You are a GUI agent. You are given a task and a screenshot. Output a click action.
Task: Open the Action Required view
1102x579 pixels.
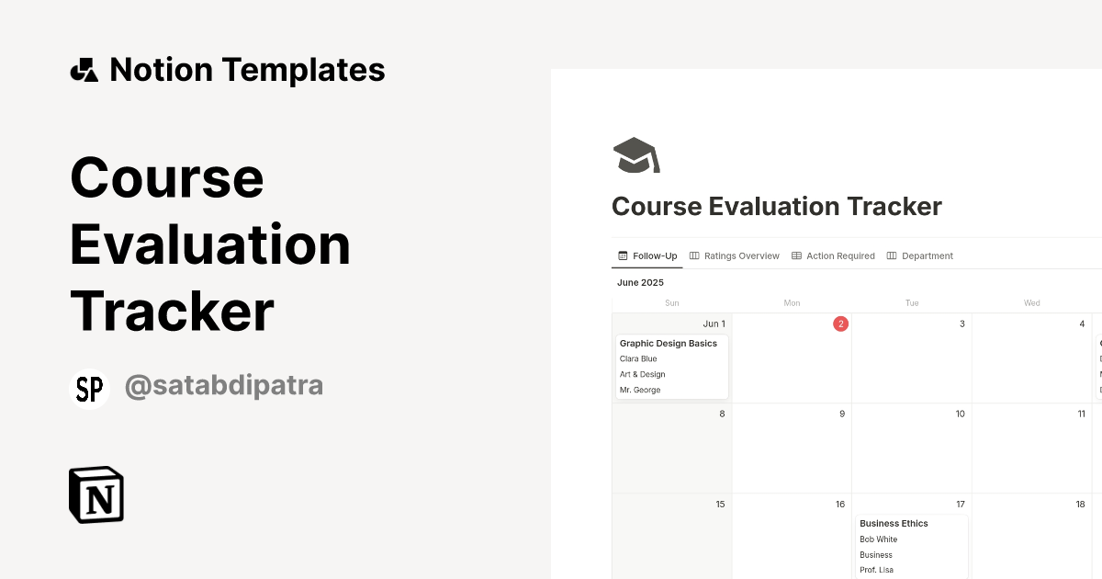click(x=839, y=255)
